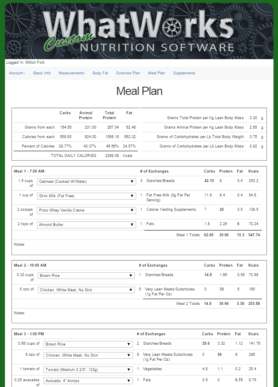Click the Percent of Calories fat value 24.57%
The image size is (278, 387).
pos(129,146)
